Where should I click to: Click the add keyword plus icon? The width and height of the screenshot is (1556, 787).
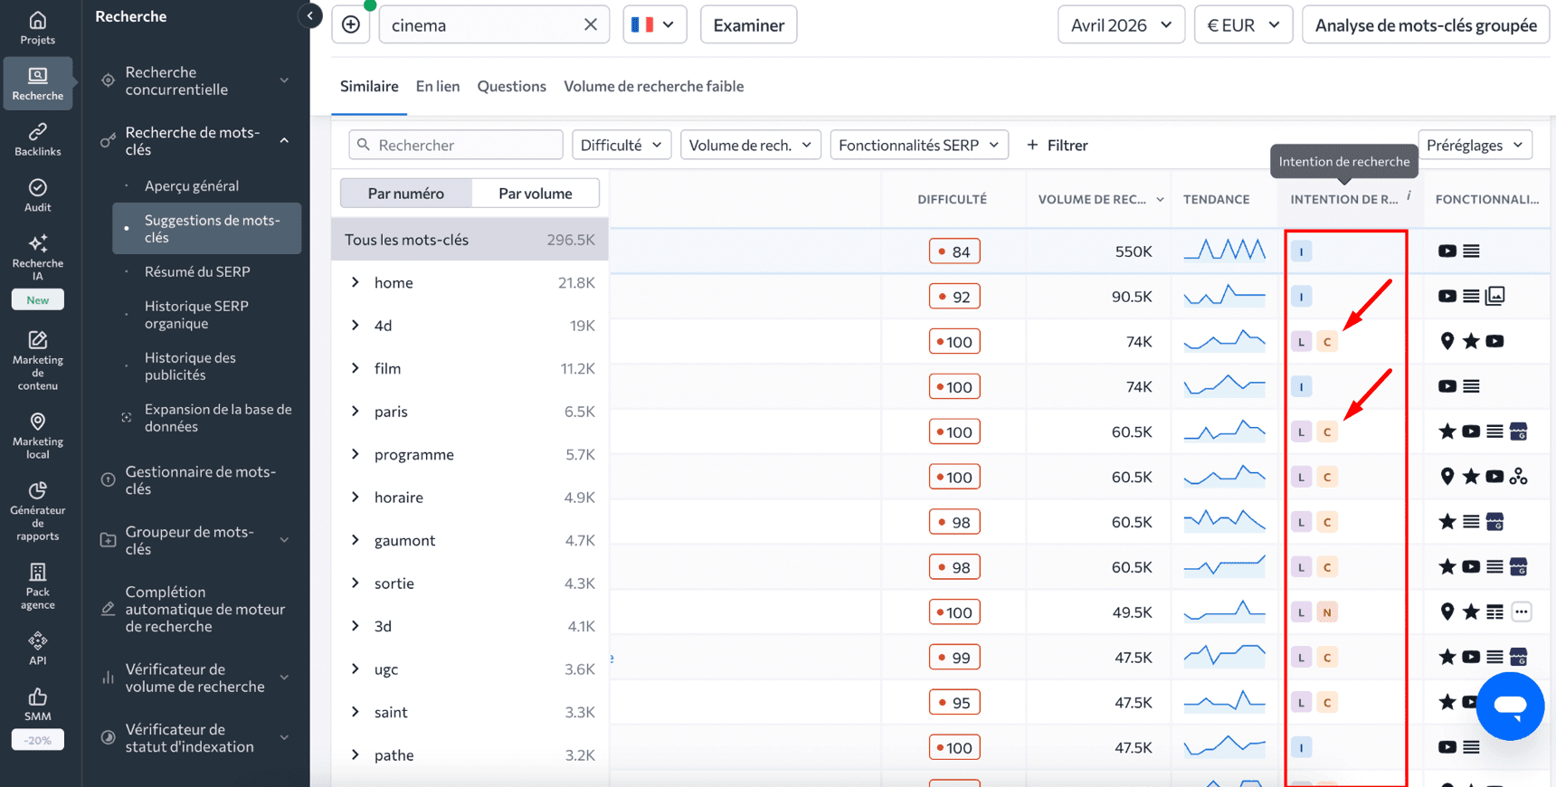pos(351,24)
